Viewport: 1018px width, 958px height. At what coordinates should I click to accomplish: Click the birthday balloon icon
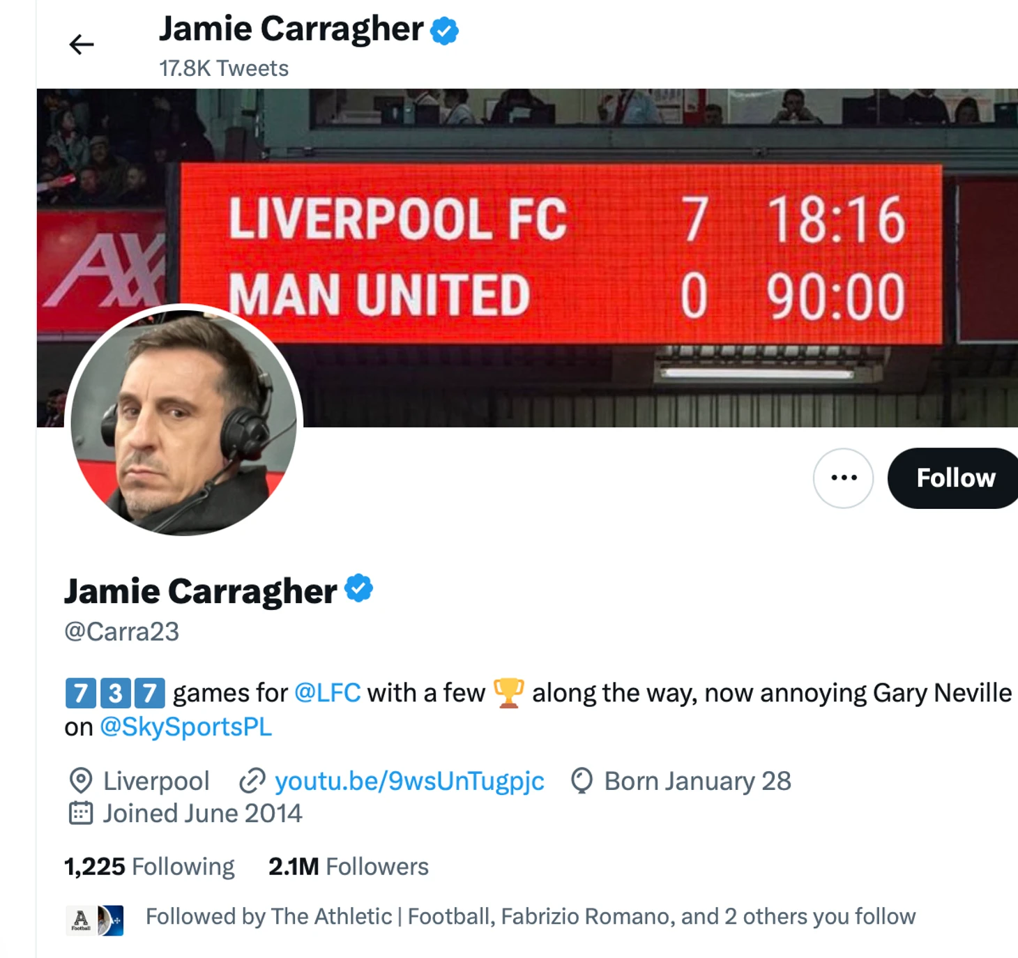click(582, 781)
